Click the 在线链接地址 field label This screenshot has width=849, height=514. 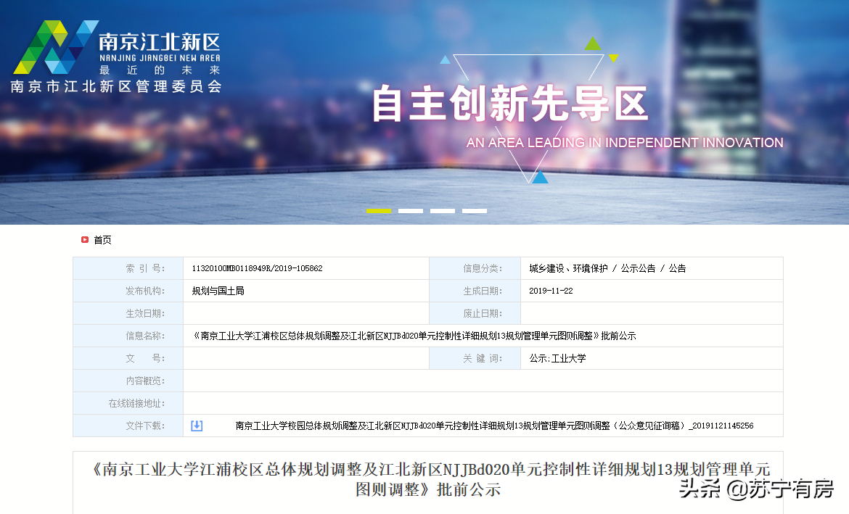(x=136, y=404)
